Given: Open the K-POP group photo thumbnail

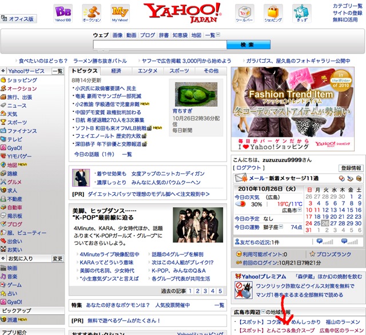Looking at the screenshot, I should [x=198, y=225].
